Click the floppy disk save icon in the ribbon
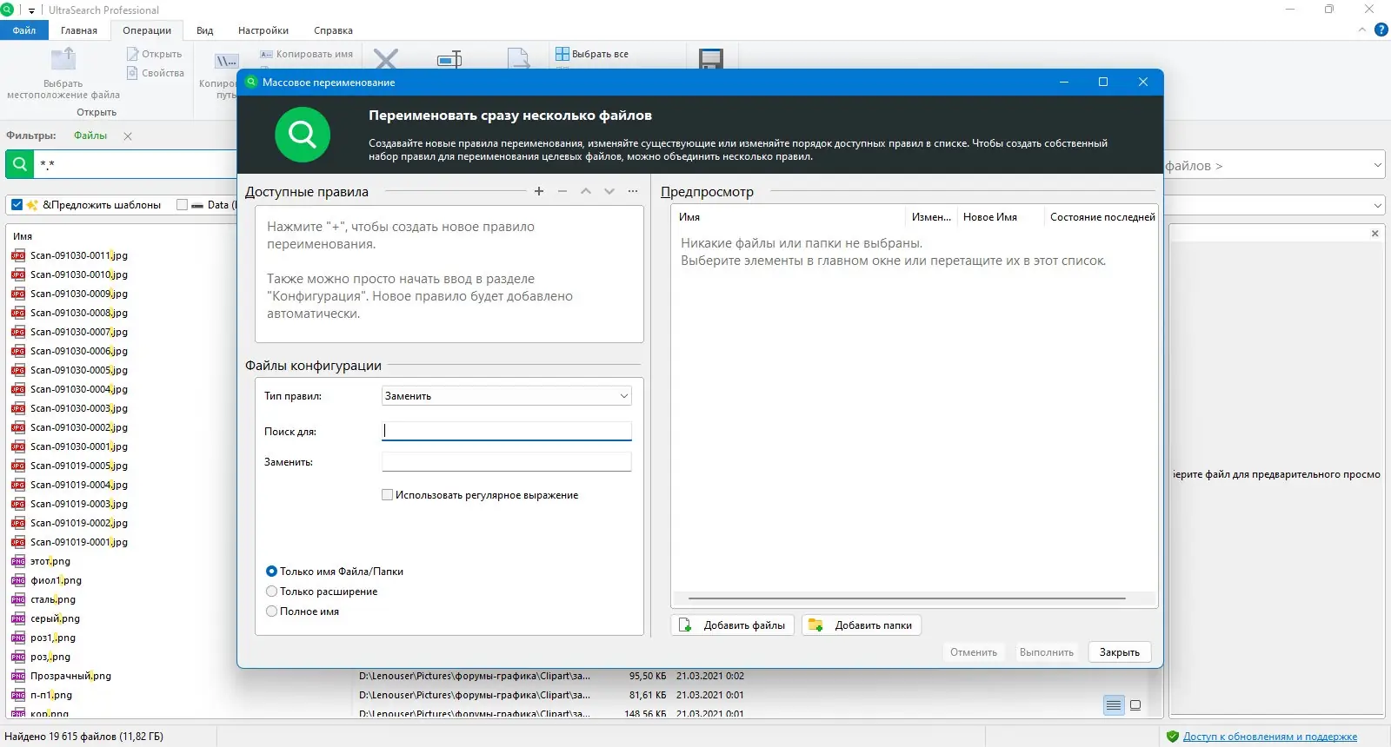 (711, 59)
